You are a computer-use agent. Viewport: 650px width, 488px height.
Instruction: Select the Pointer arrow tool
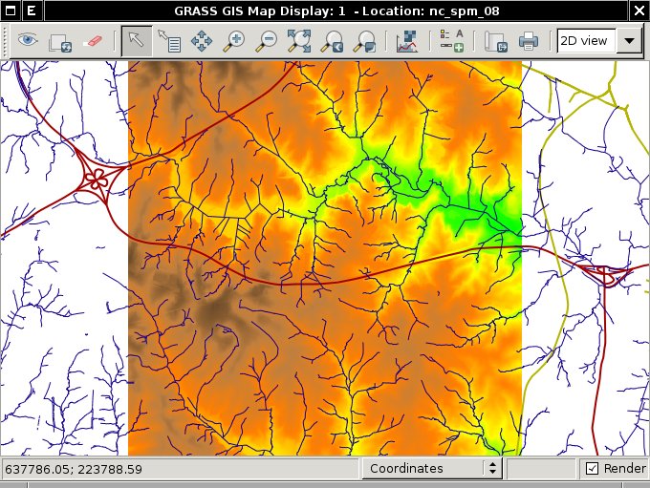tap(136, 41)
